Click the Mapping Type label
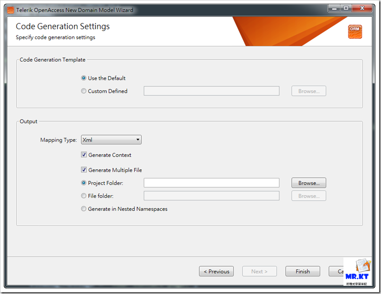Screen dimensions: 381x294 59,140
